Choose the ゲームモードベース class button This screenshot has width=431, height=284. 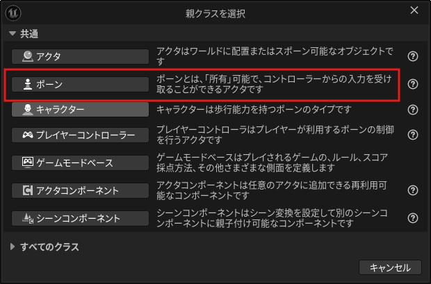pyautogui.click(x=81, y=163)
